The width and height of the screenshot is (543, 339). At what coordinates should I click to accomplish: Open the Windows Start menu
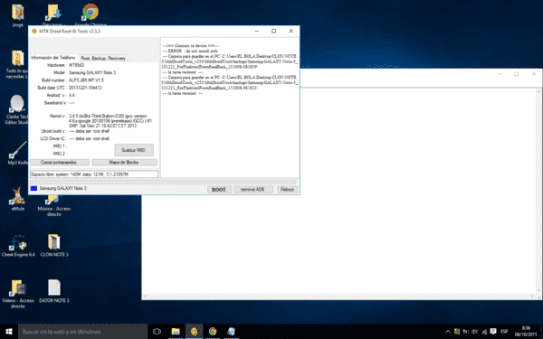(x=9, y=332)
